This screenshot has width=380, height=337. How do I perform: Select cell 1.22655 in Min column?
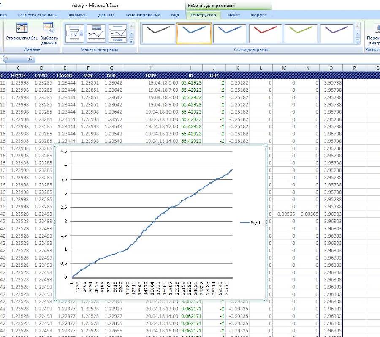point(111,331)
